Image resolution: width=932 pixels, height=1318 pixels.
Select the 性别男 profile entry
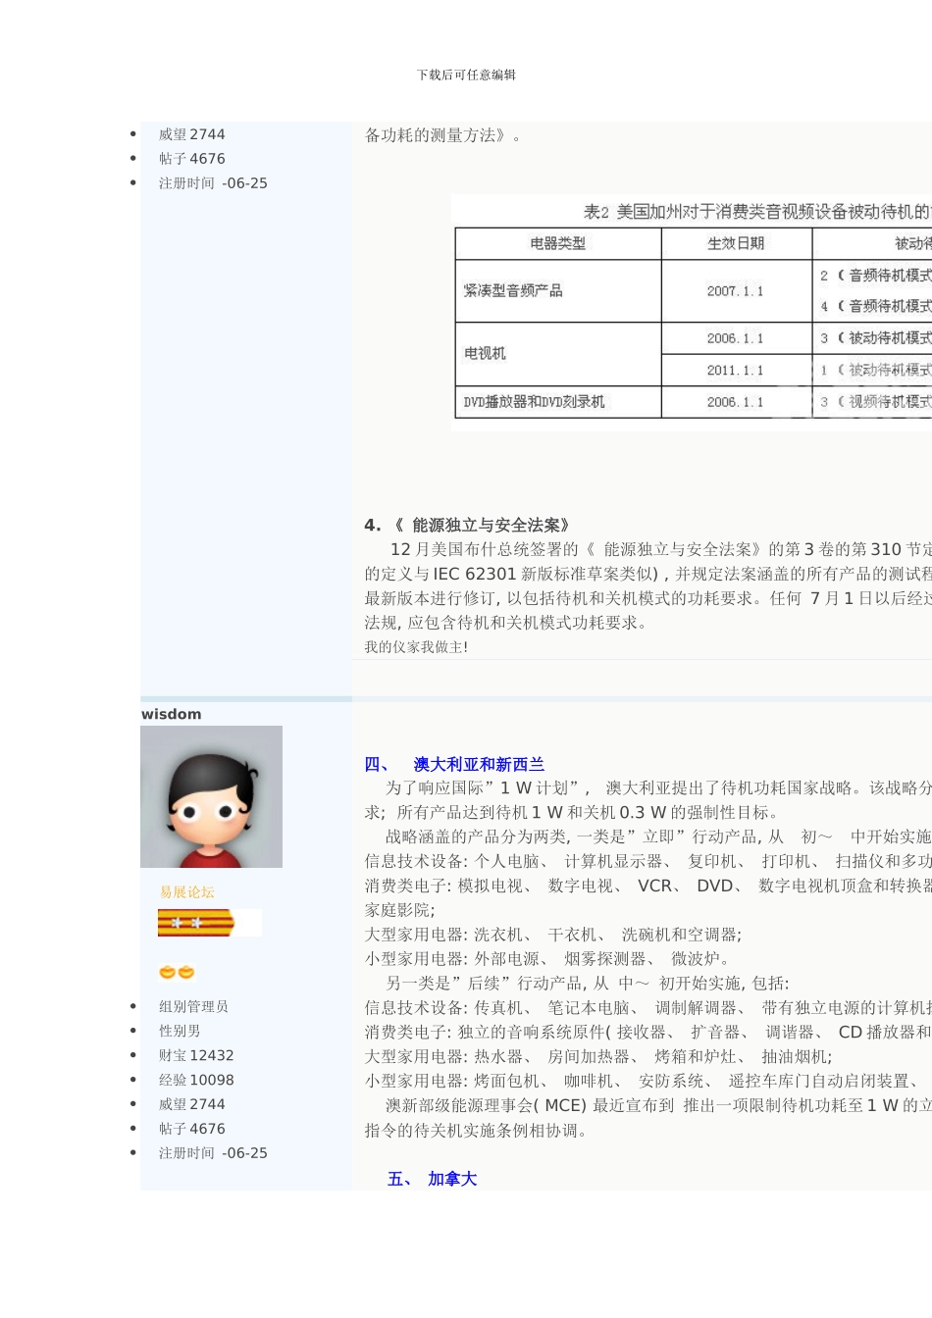click(180, 1031)
